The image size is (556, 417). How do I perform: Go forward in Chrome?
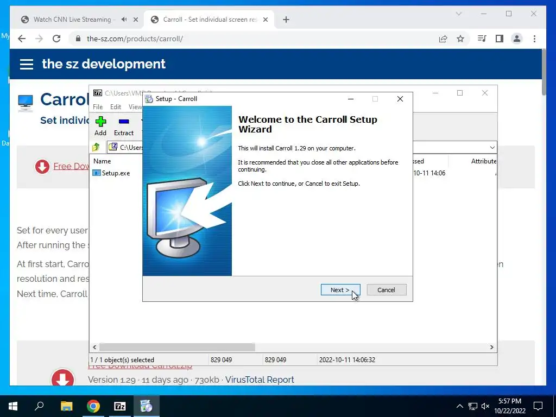coord(39,39)
